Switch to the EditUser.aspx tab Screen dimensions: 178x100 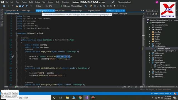pyautogui.click(x=60, y=11)
